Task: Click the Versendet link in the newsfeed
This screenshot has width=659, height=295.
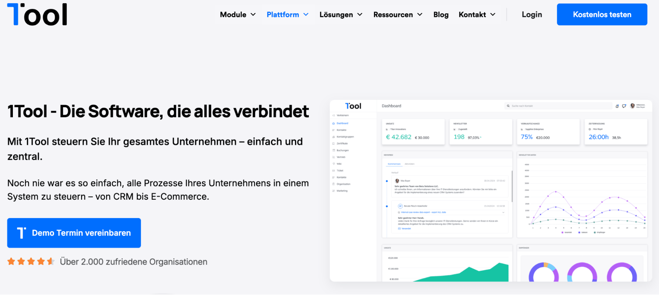Action: [x=406, y=229]
